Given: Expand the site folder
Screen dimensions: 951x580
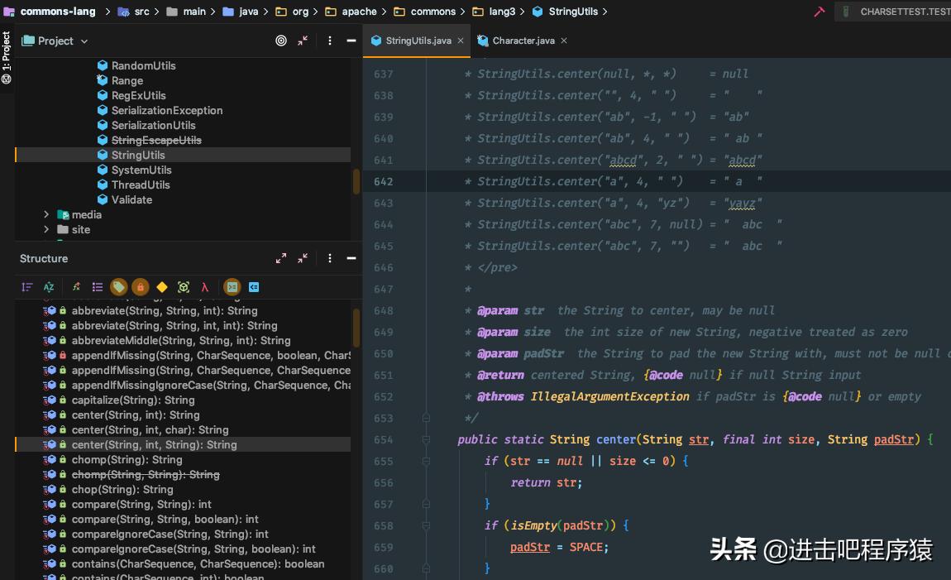Looking at the screenshot, I should (x=46, y=229).
